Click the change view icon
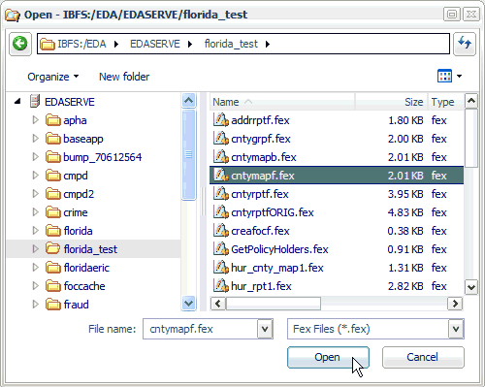 click(x=444, y=77)
